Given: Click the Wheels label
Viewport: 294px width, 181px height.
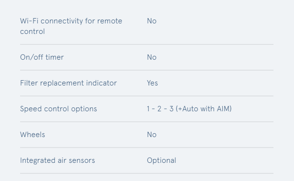Looking at the screenshot, I should click(33, 135).
